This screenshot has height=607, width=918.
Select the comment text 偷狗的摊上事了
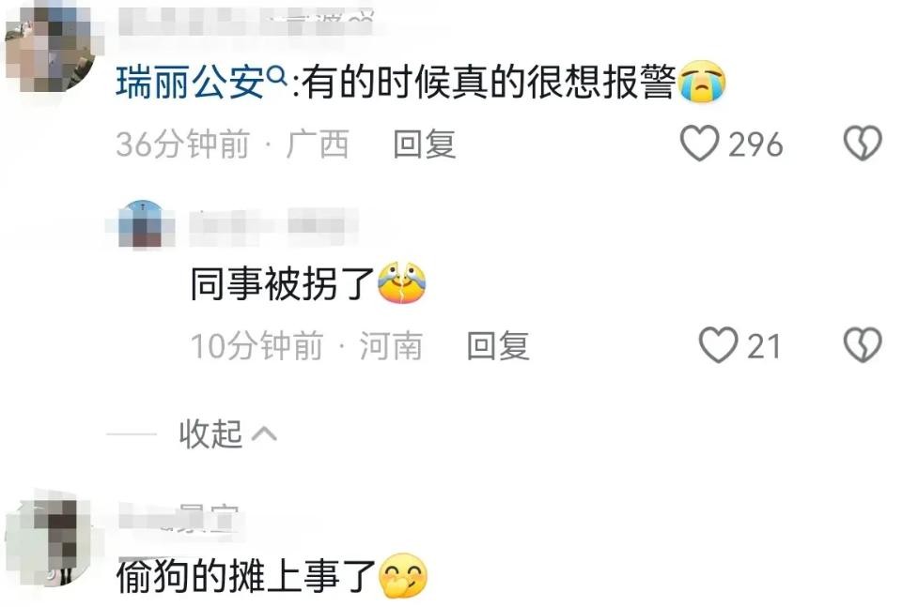[246, 576]
